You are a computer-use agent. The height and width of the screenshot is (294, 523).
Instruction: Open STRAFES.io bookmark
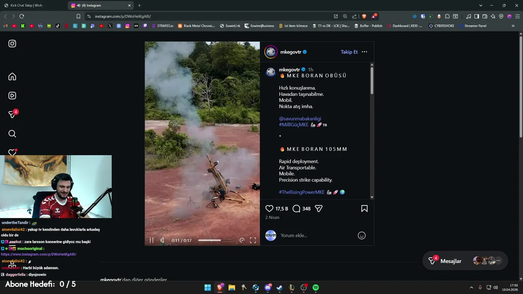pyautogui.click(x=162, y=26)
